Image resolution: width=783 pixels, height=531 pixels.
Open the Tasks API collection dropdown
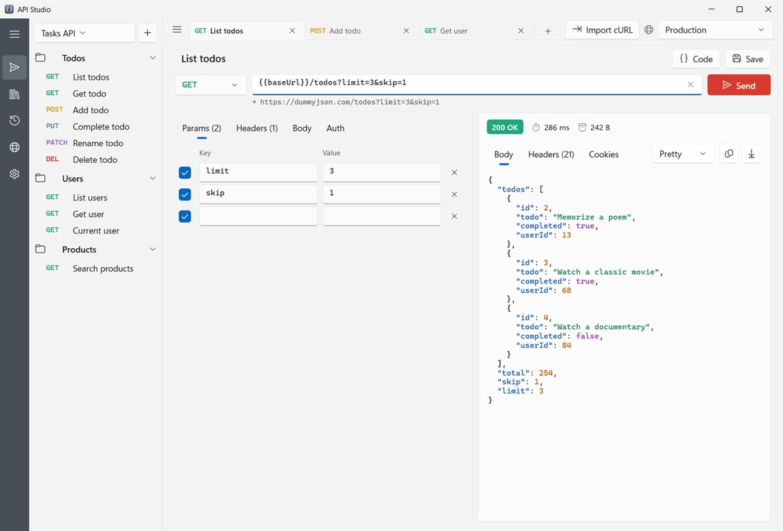[84, 33]
